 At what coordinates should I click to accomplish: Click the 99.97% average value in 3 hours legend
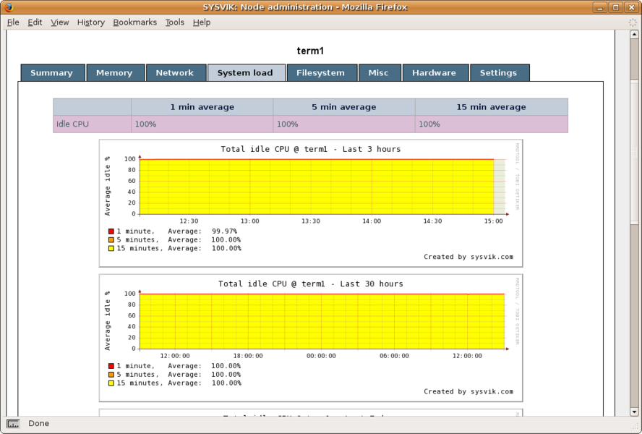pos(224,231)
